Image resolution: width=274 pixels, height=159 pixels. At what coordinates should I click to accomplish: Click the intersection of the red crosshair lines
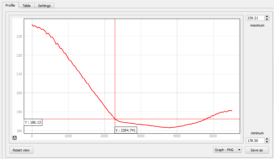[x=115, y=119]
